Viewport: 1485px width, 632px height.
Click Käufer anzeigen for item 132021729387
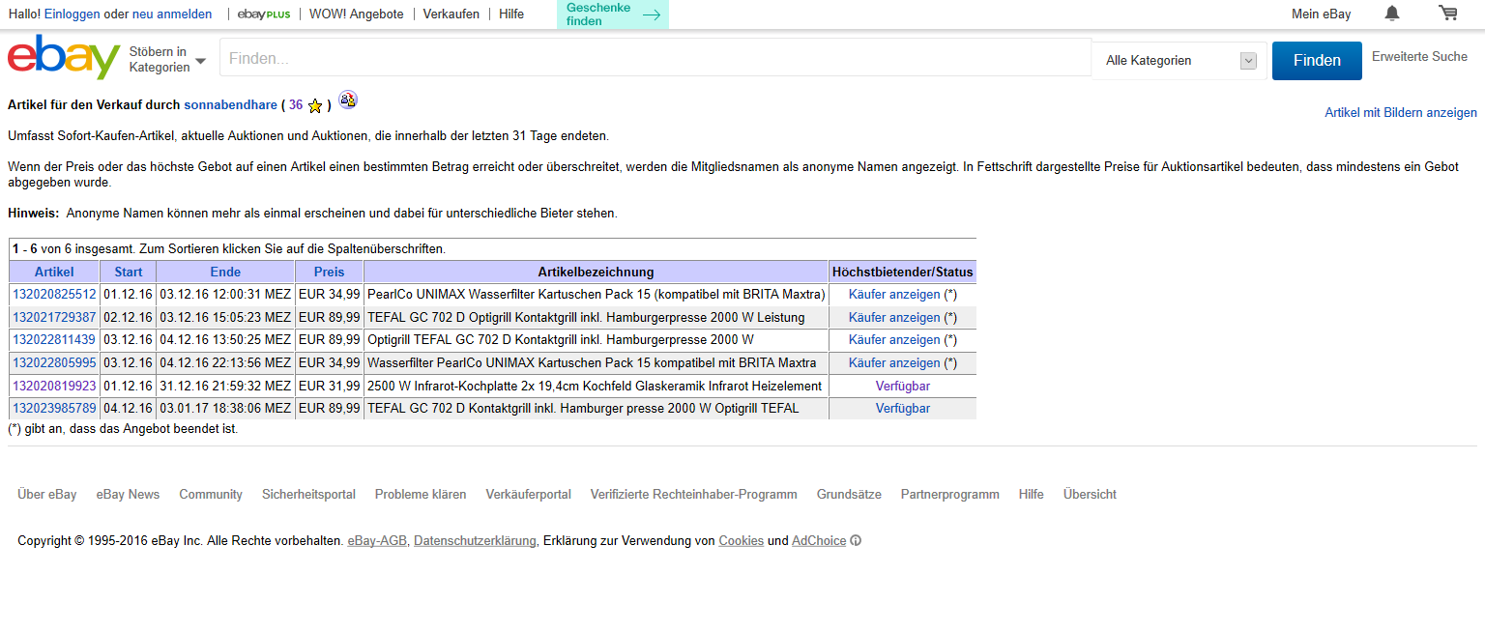pyautogui.click(x=894, y=317)
